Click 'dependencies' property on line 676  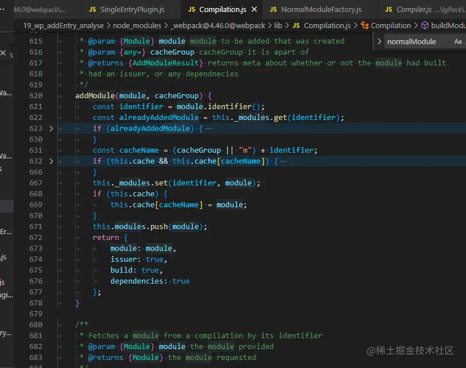point(137,281)
